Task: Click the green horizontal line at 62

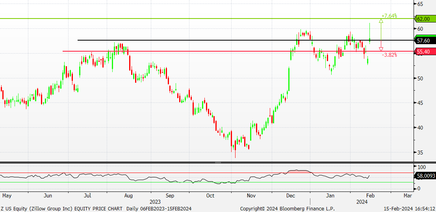Action: 207,19
